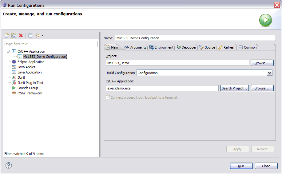Click the Search Project button
Image resolution: width=282 pixels, height=174 pixels.
(x=235, y=88)
